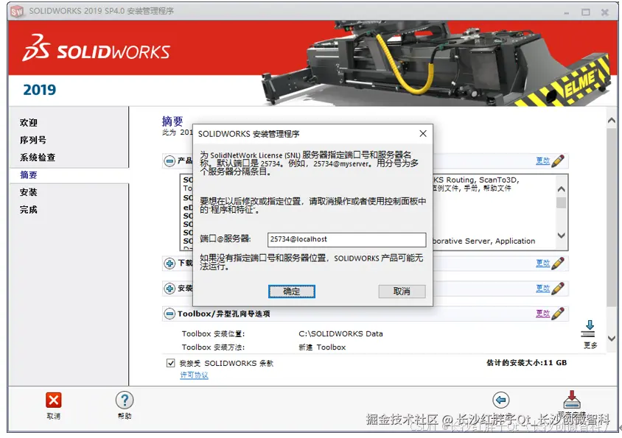Select 安装 step in sidebar
Viewport: 622px width, 438px height.
click(x=29, y=193)
